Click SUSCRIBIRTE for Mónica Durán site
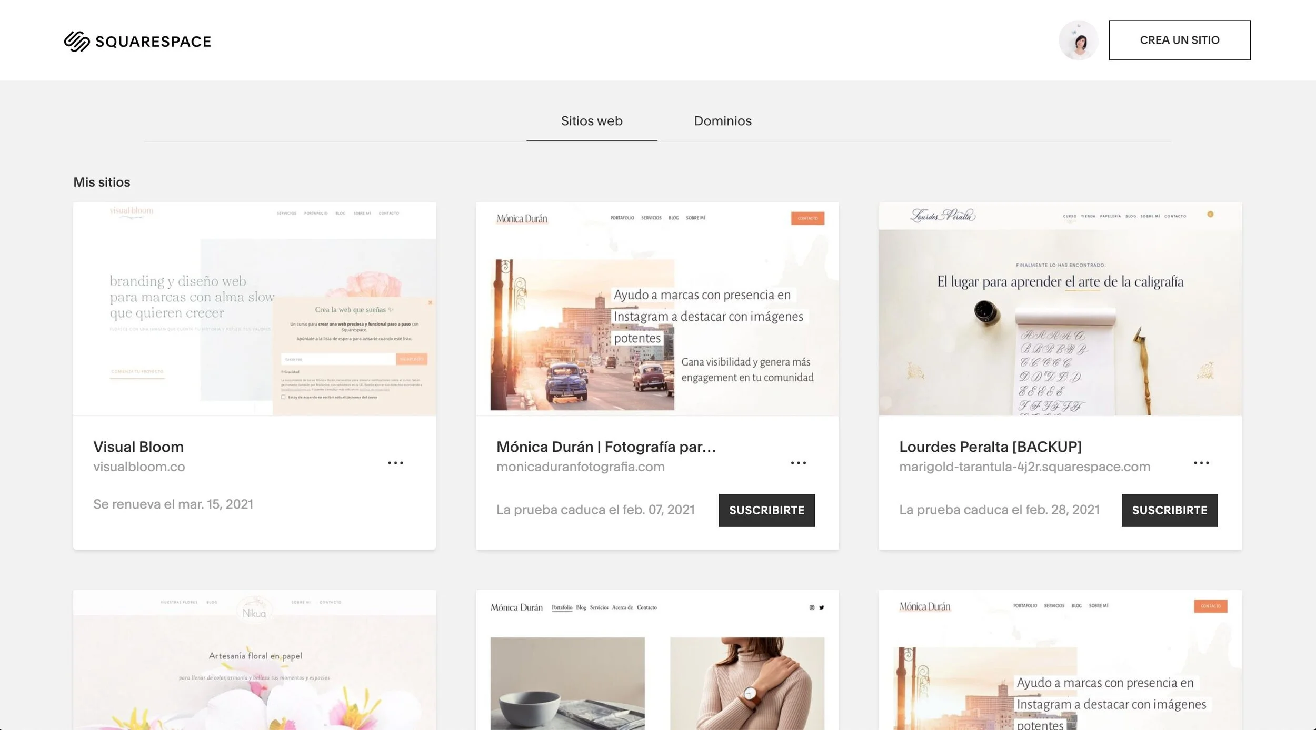This screenshot has height=730, width=1316. click(766, 510)
